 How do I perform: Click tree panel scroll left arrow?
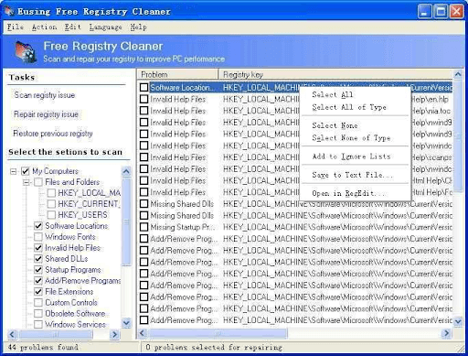click(12, 335)
